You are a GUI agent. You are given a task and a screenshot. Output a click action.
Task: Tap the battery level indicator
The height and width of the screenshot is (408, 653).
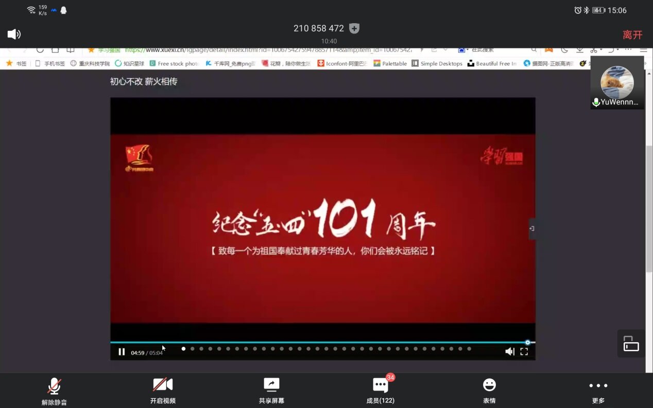click(x=598, y=10)
